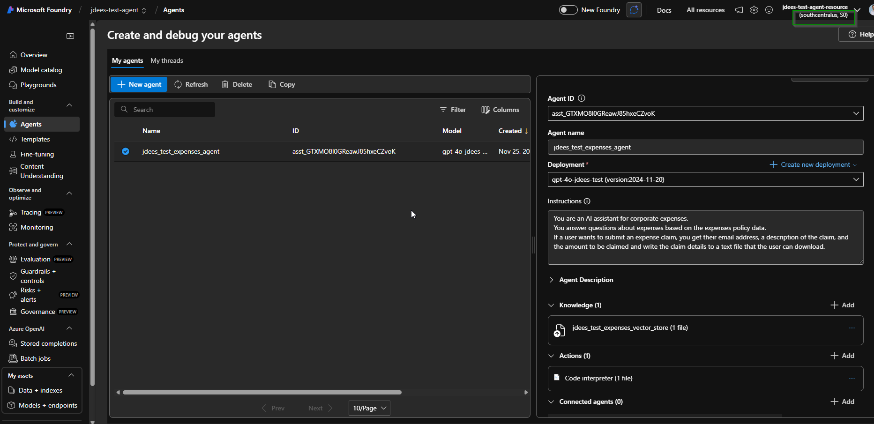Click the Agent name input field
Viewport: 874px width, 424px height.
[x=705, y=147]
